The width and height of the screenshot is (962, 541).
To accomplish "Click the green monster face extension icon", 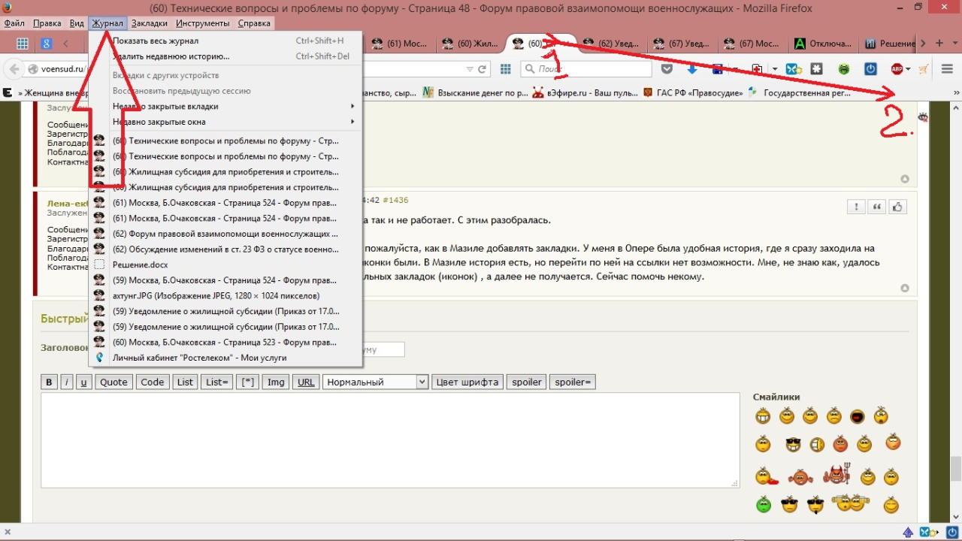I will pyautogui.click(x=844, y=69).
